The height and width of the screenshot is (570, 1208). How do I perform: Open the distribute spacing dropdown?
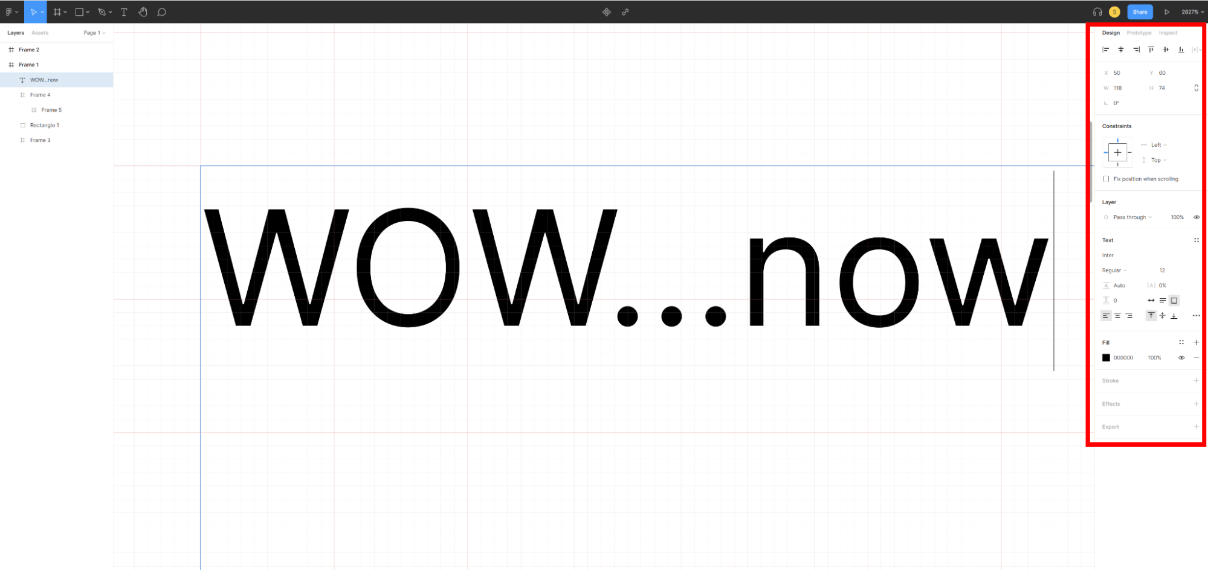click(x=1197, y=50)
